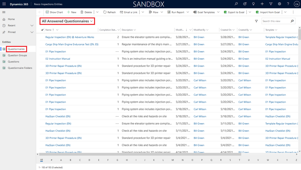Open the Dynamics 365 app launcher waffle

[4, 4]
